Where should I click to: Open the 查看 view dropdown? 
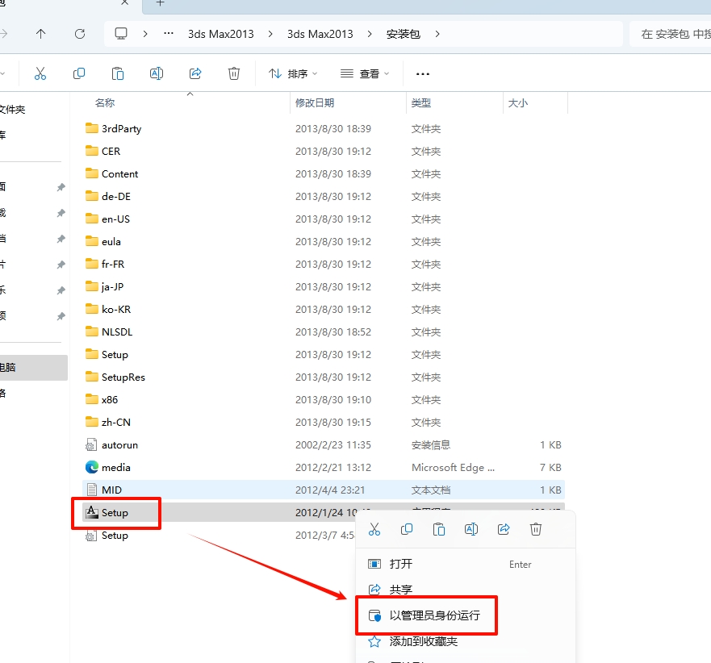click(365, 73)
